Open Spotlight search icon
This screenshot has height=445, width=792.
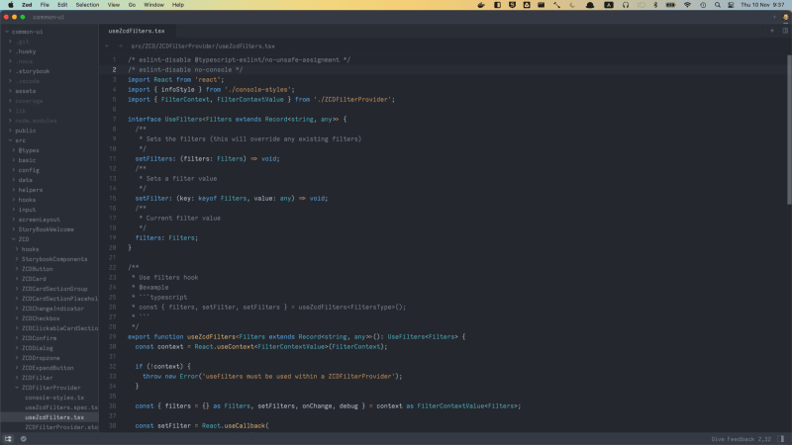[717, 5]
